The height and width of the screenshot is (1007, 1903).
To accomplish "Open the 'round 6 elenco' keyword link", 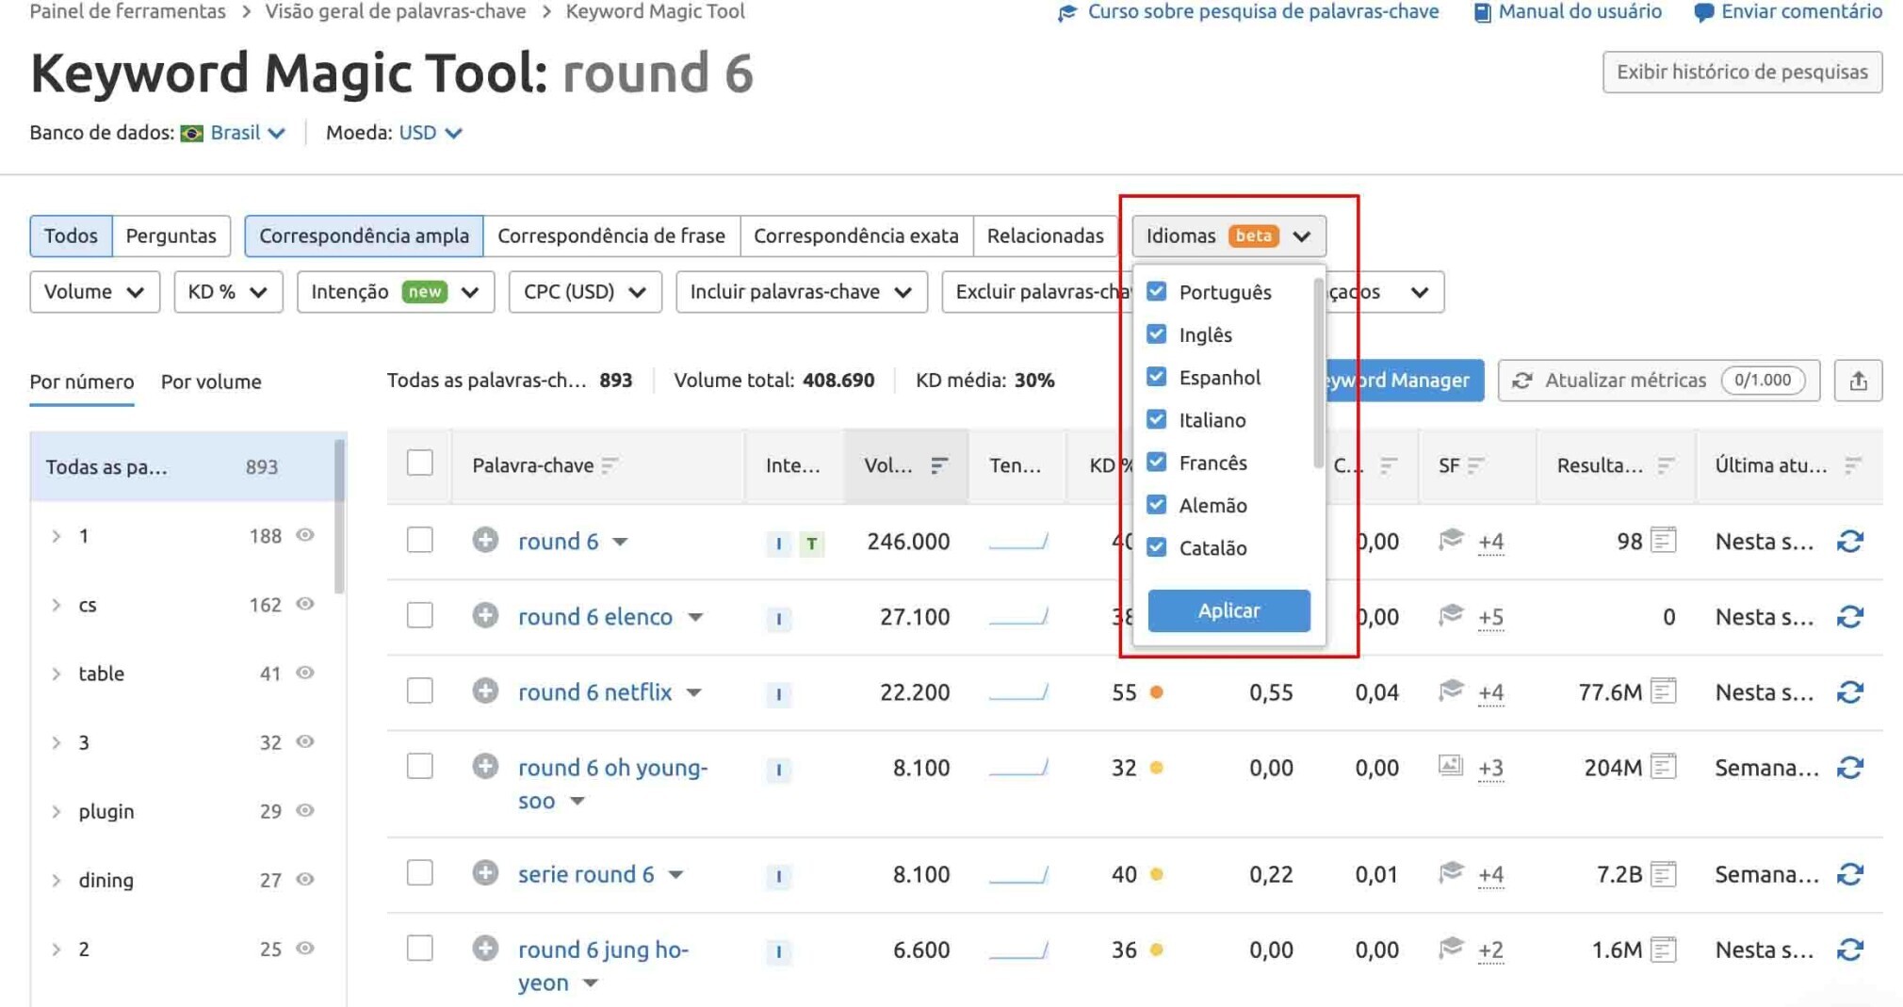I will (595, 616).
